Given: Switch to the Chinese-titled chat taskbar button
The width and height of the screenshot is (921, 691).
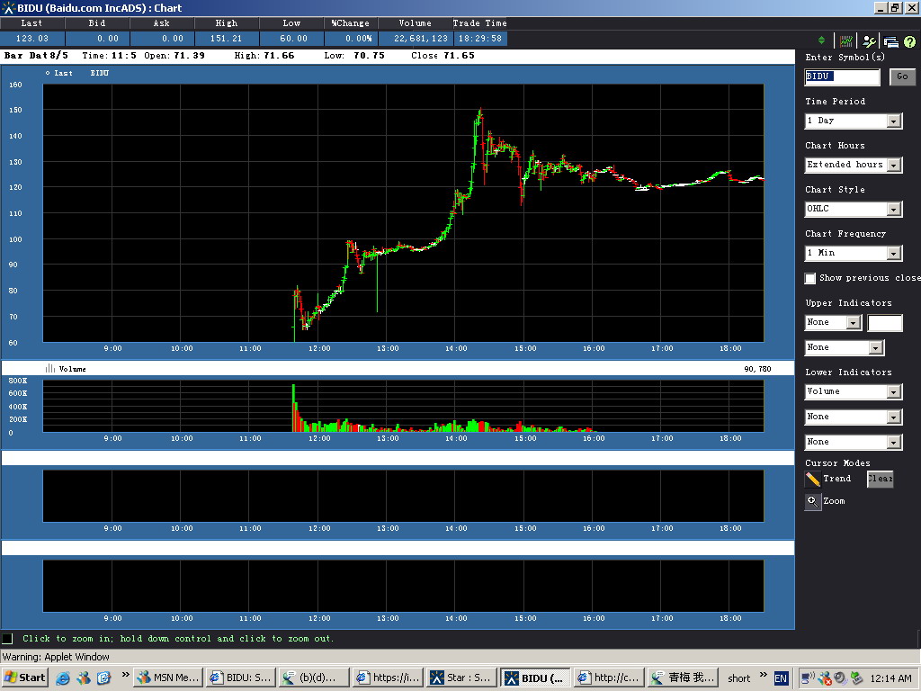Looking at the screenshot, I should pyautogui.click(x=683, y=678).
